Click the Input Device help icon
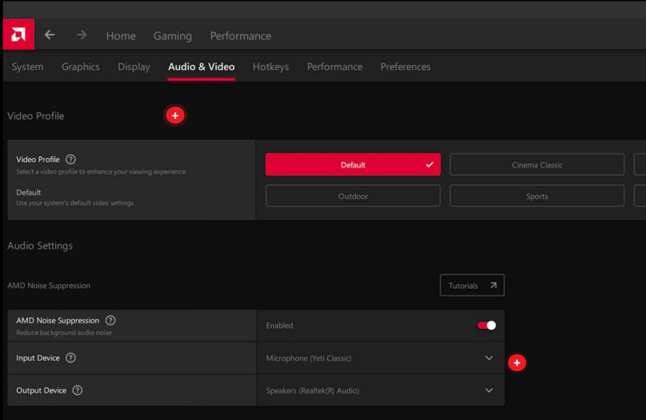Screen dimensions: 646x420 [x=71, y=358]
